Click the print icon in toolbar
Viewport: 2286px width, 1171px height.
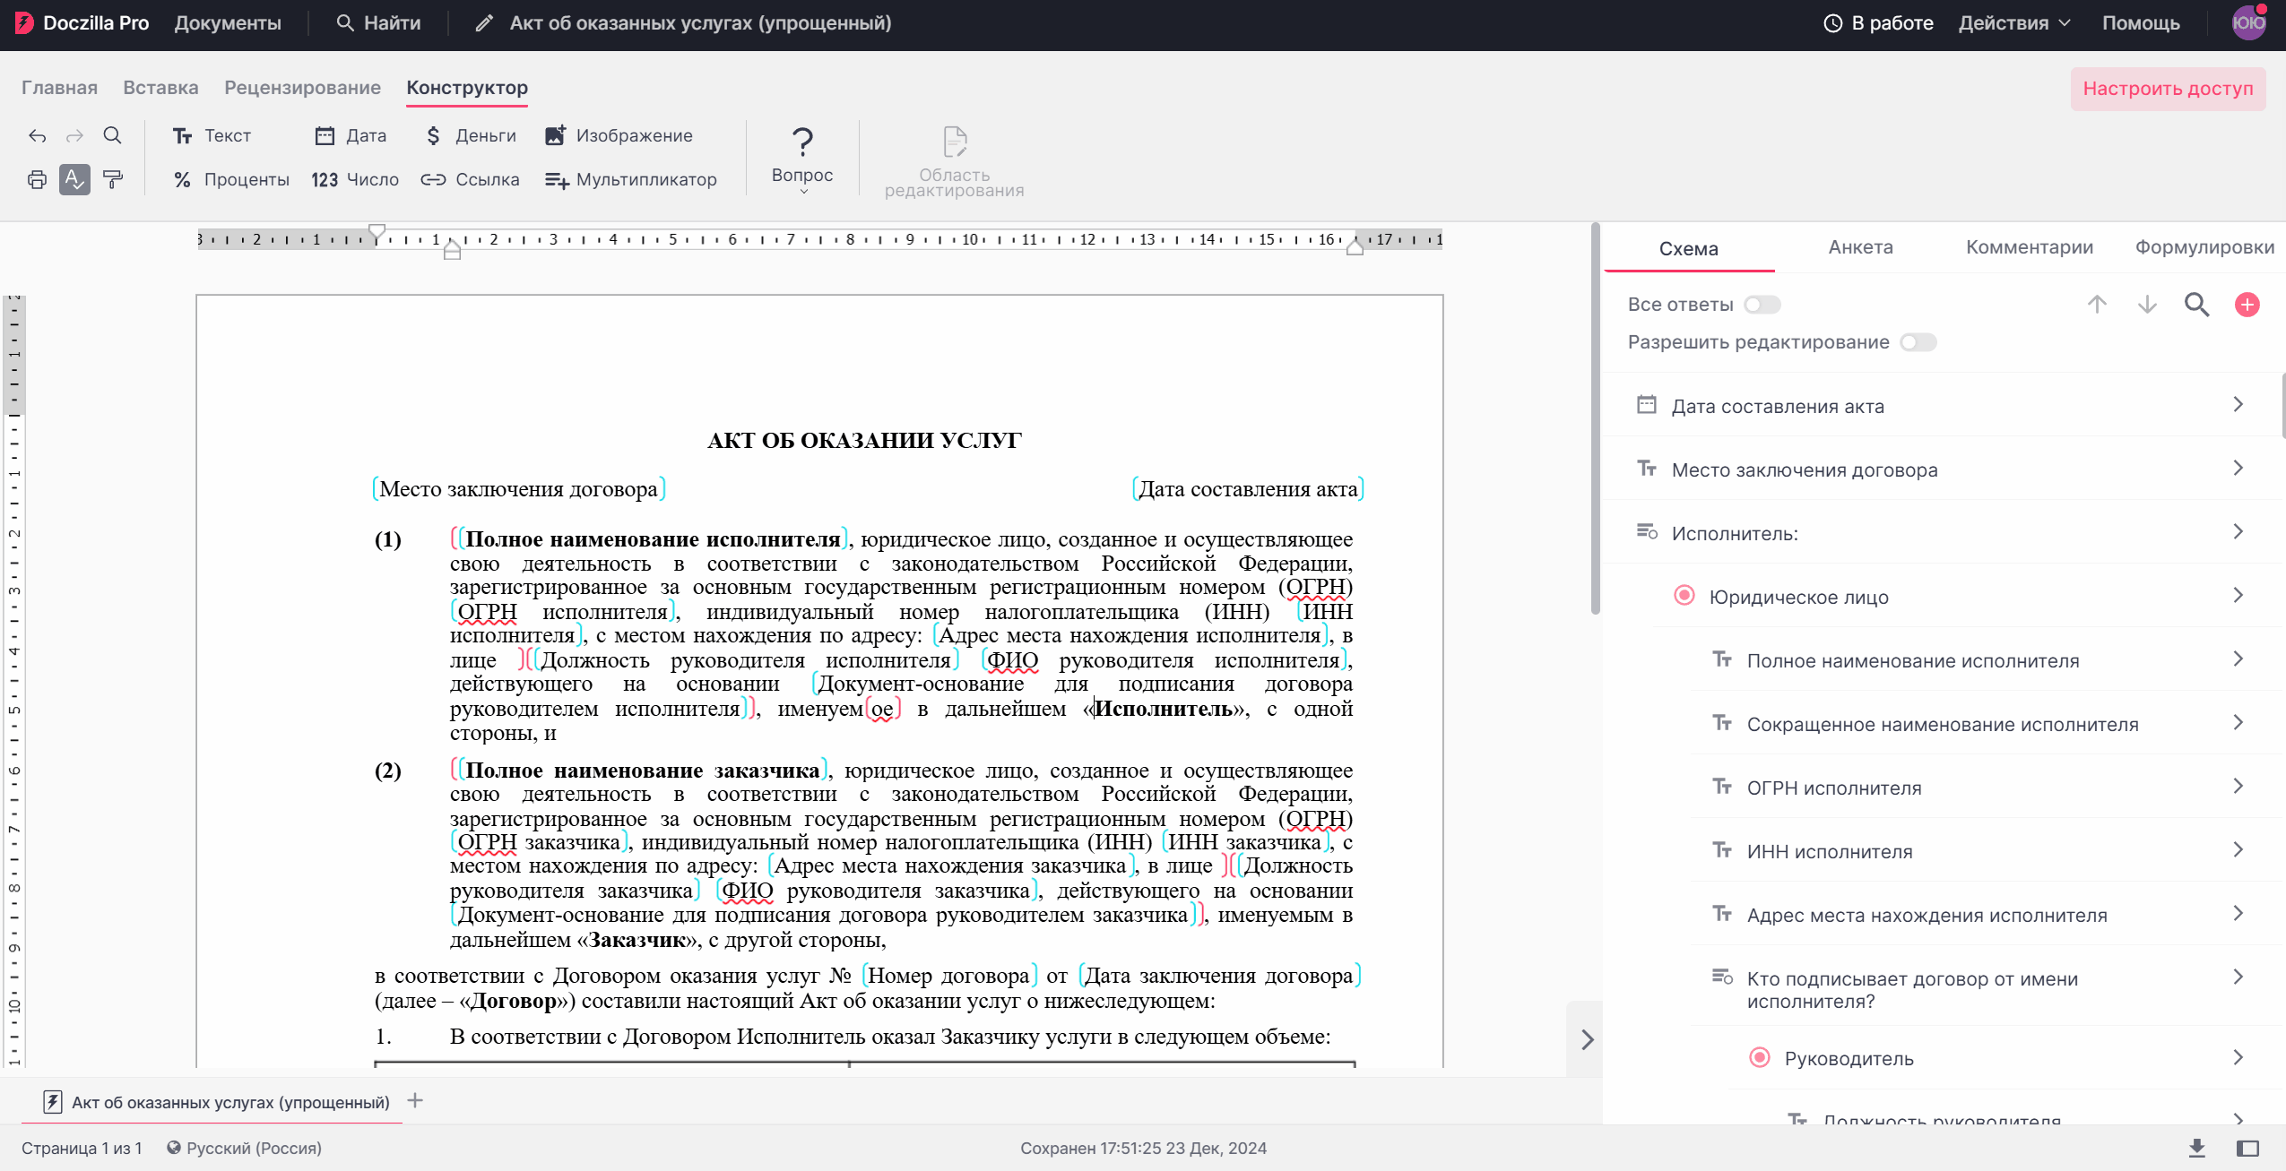[37, 180]
